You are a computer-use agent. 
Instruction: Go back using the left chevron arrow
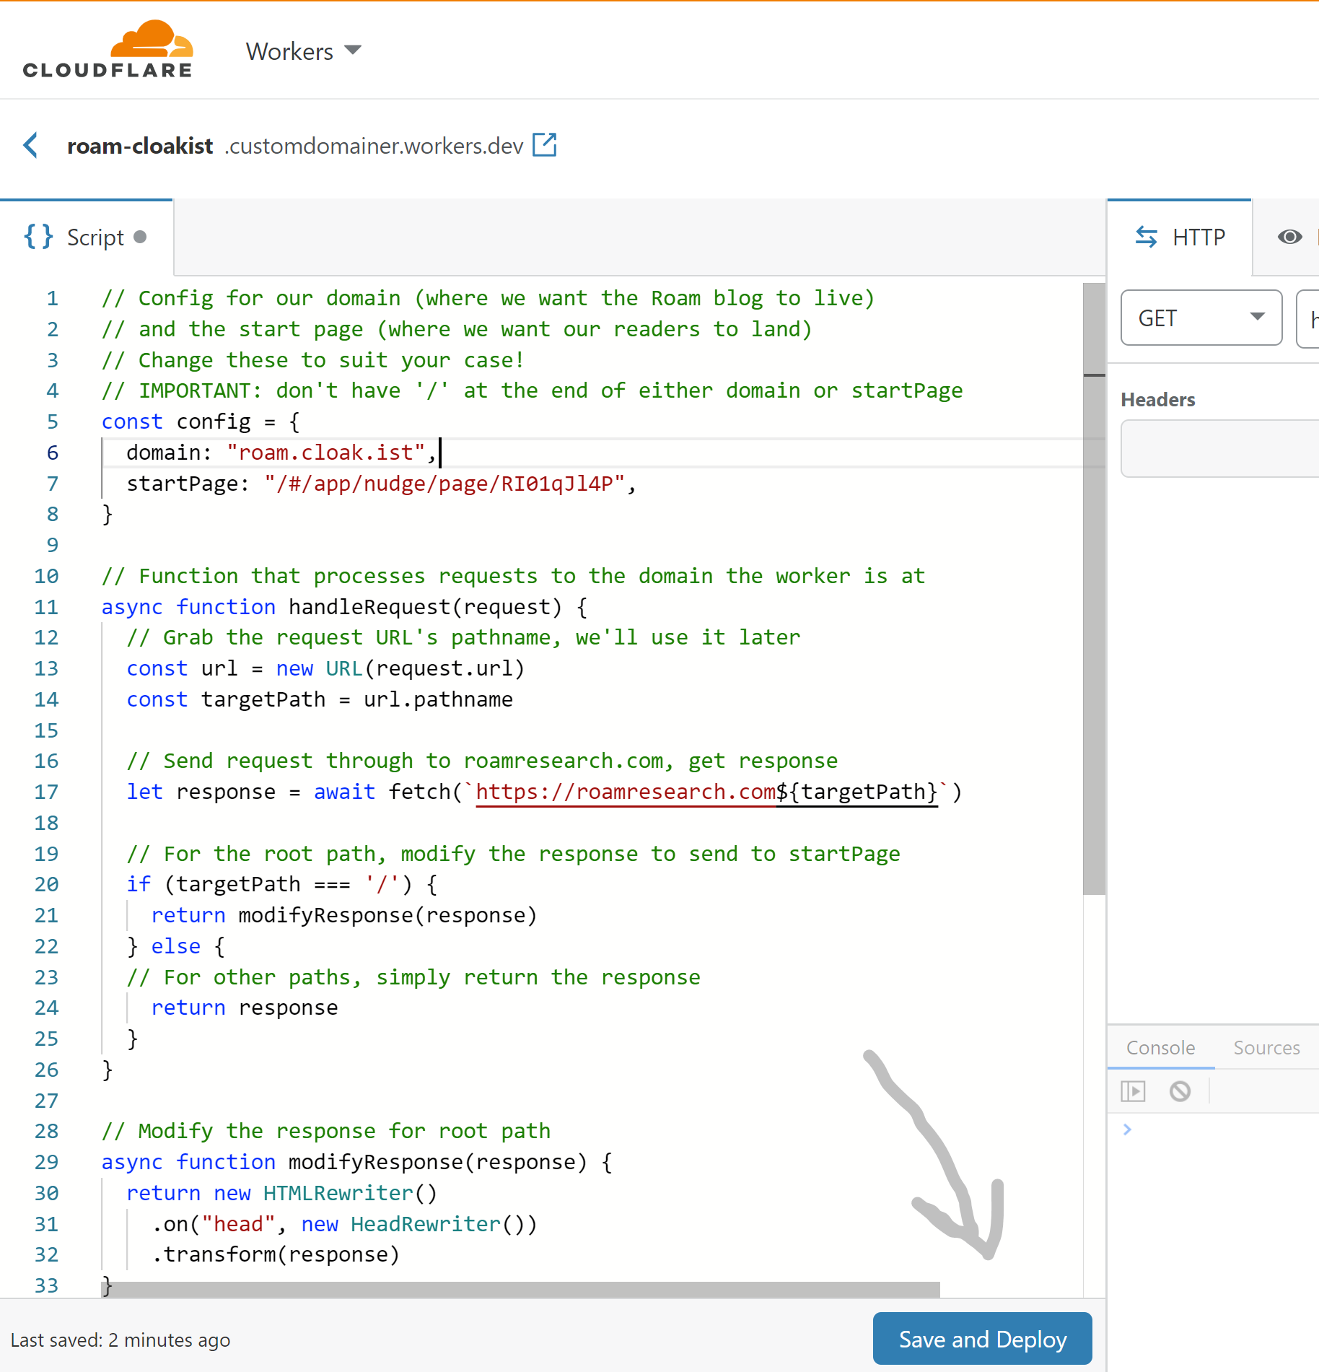click(30, 145)
